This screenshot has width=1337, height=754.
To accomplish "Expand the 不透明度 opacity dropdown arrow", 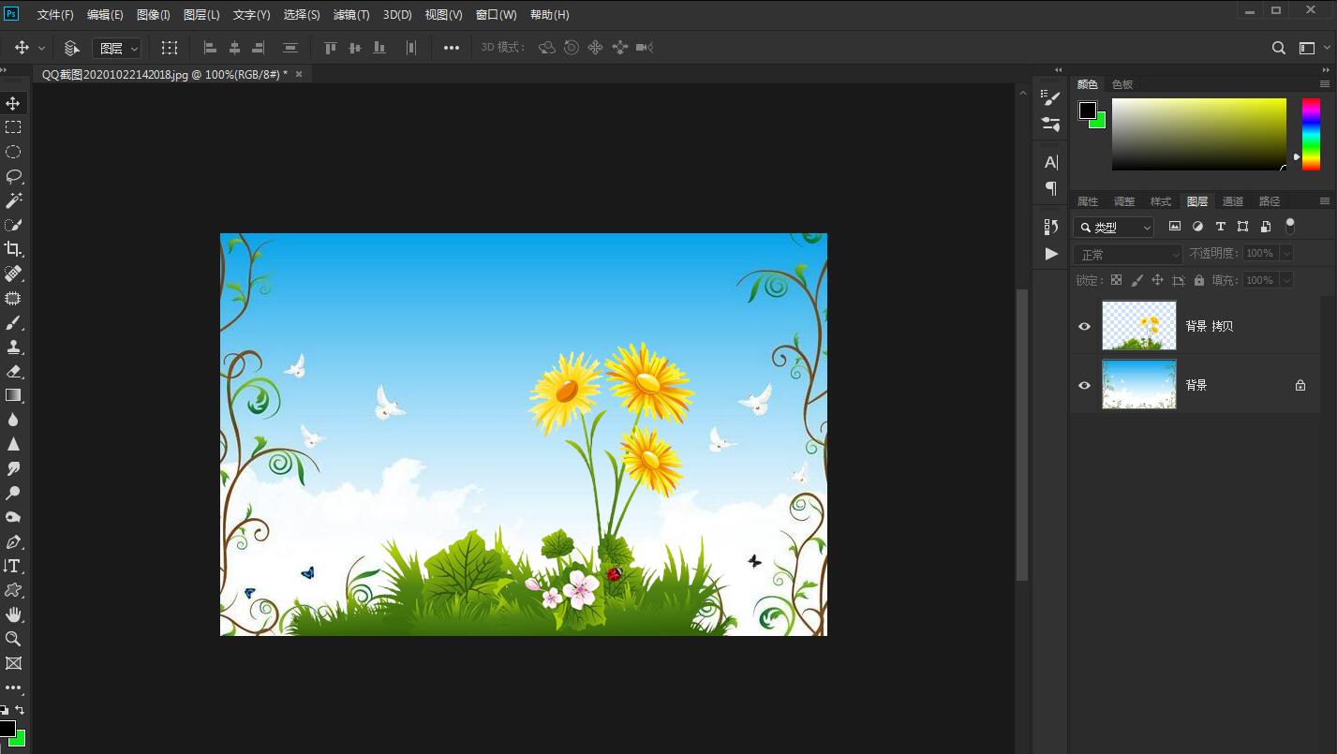I will tap(1286, 253).
